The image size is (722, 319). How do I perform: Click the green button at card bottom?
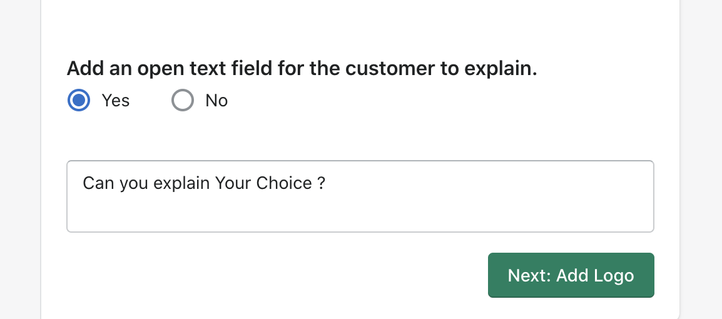click(571, 275)
